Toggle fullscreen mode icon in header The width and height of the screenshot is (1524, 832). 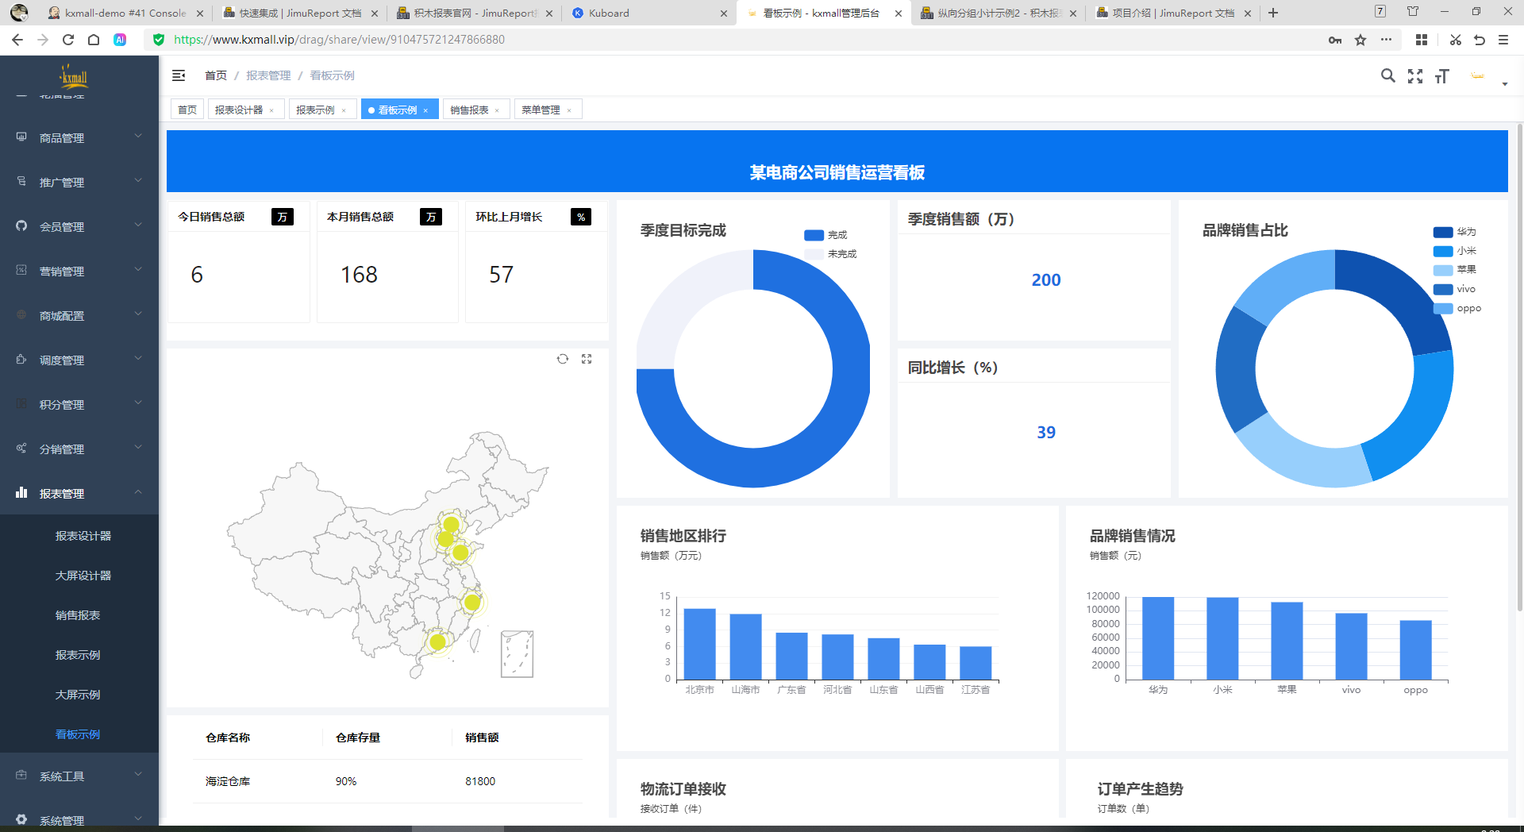(x=1414, y=76)
